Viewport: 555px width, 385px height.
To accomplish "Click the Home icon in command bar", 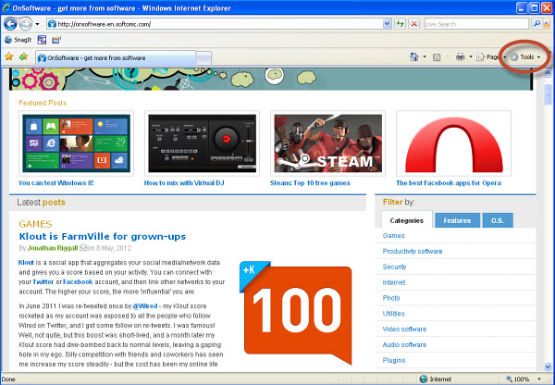I will pyautogui.click(x=415, y=57).
